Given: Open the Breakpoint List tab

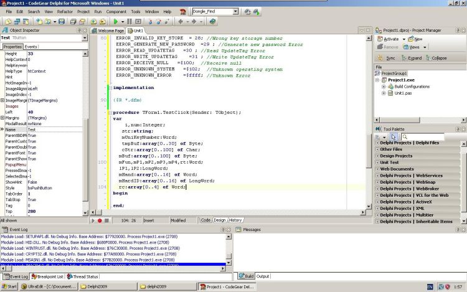Looking at the screenshot, I should (48, 276).
